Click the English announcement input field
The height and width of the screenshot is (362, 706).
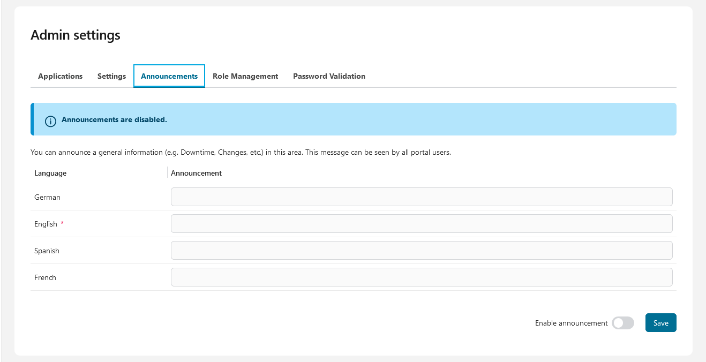tap(422, 223)
